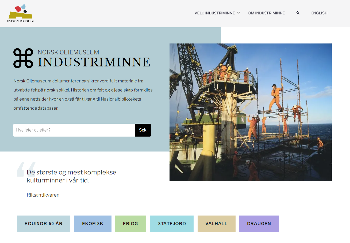This screenshot has height=243, width=350.
Task: Open the DRAUGEN tile
Action: point(259,224)
